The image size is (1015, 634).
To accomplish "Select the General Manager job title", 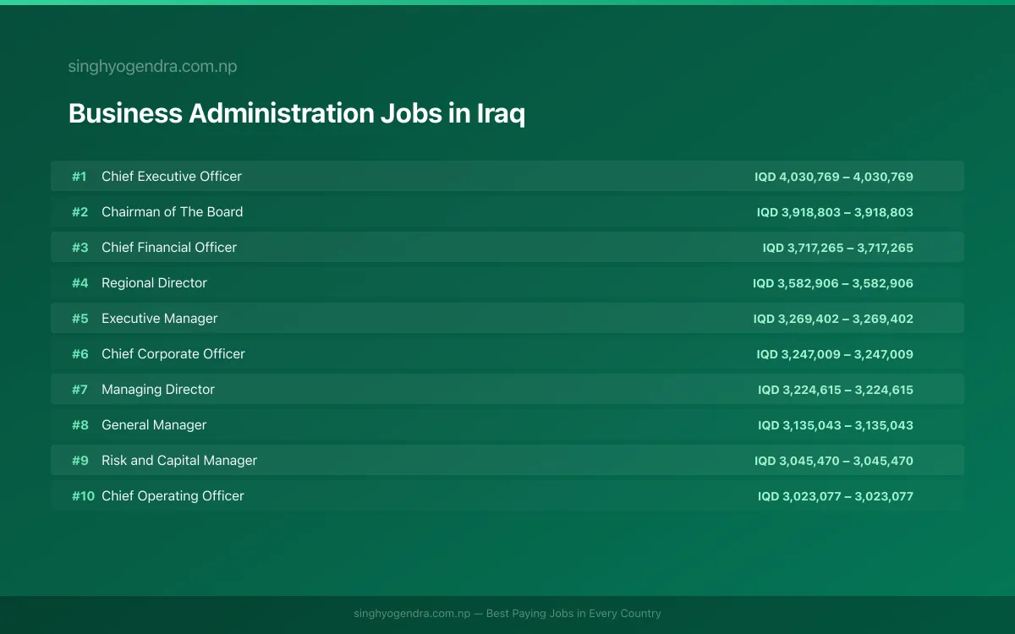I will click(x=154, y=425).
